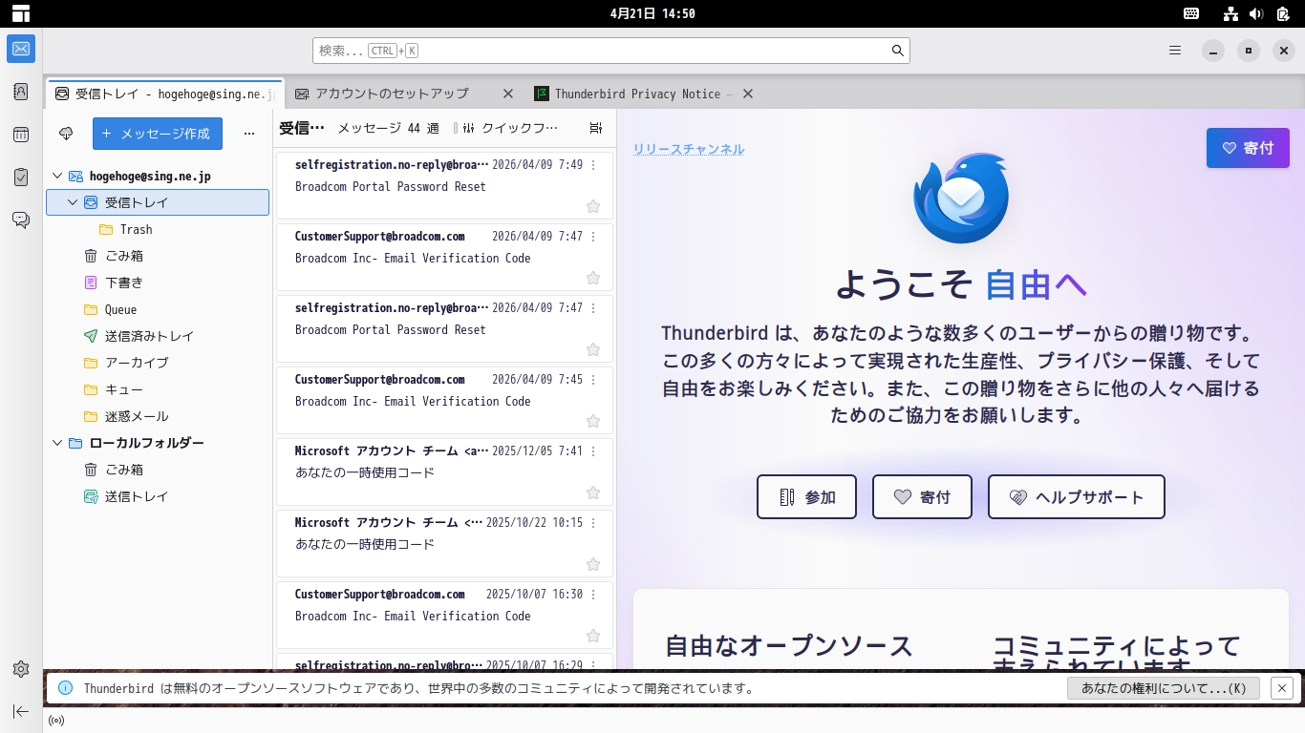Image resolution: width=1305 pixels, height=733 pixels.
Task: Select ごみ箱 under the hogehoge account
Action: [x=158, y=256]
